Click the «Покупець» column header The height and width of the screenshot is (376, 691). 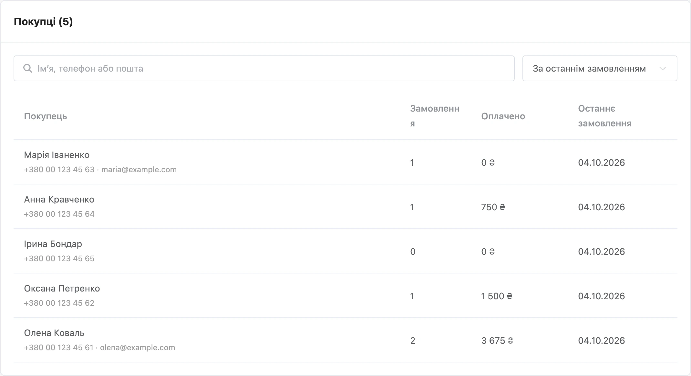coord(46,116)
